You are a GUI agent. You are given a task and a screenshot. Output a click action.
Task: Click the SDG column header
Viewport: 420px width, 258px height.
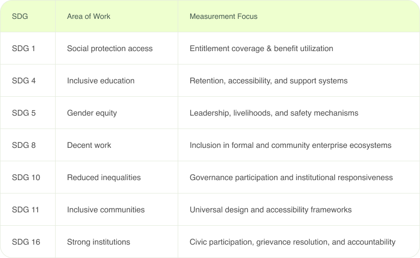click(x=20, y=16)
